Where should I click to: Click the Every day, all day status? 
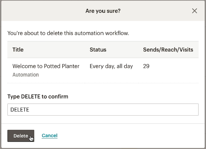[111, 66]
